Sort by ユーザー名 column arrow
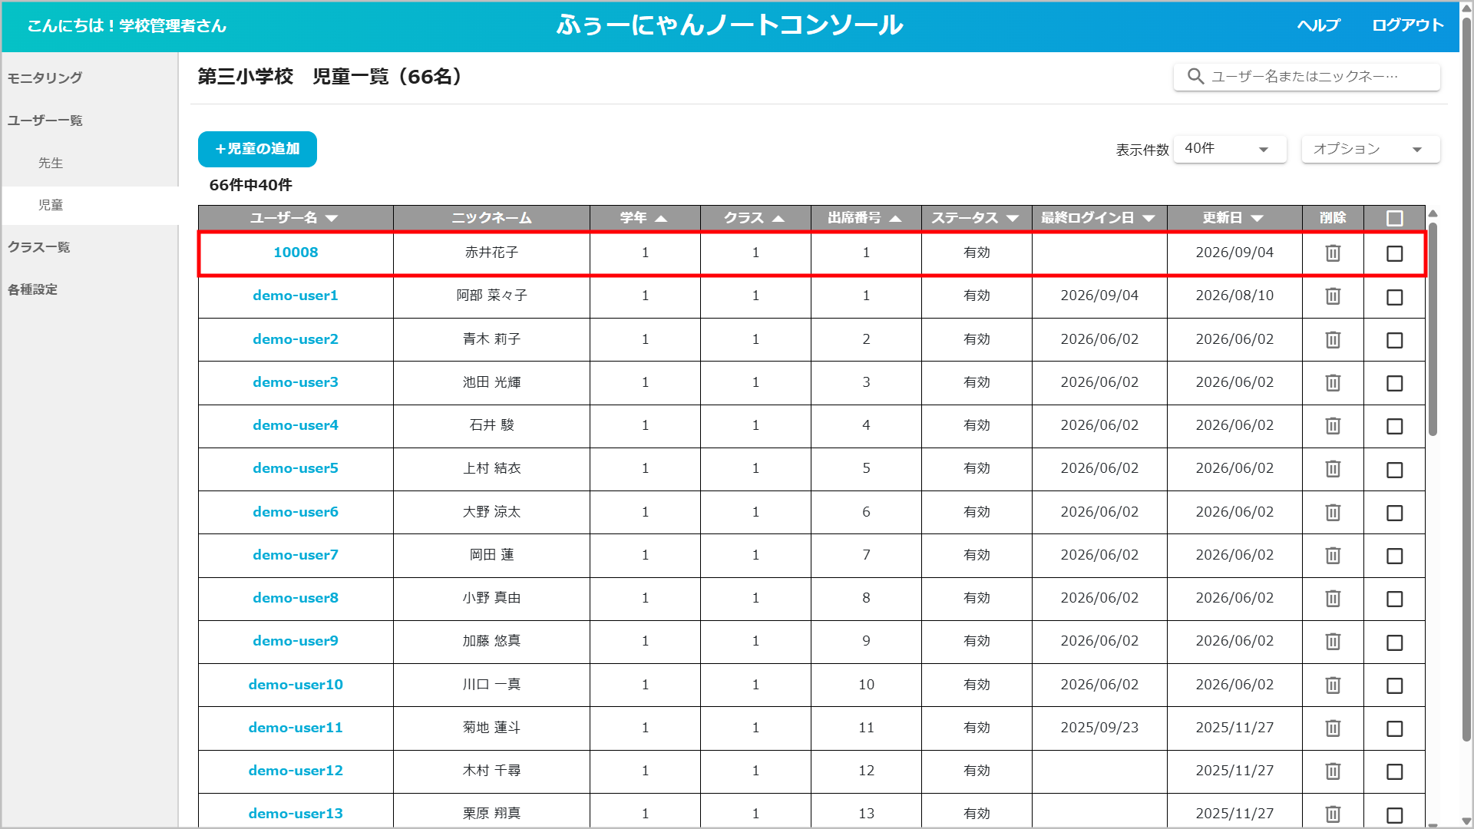 [x=332, y=219]
